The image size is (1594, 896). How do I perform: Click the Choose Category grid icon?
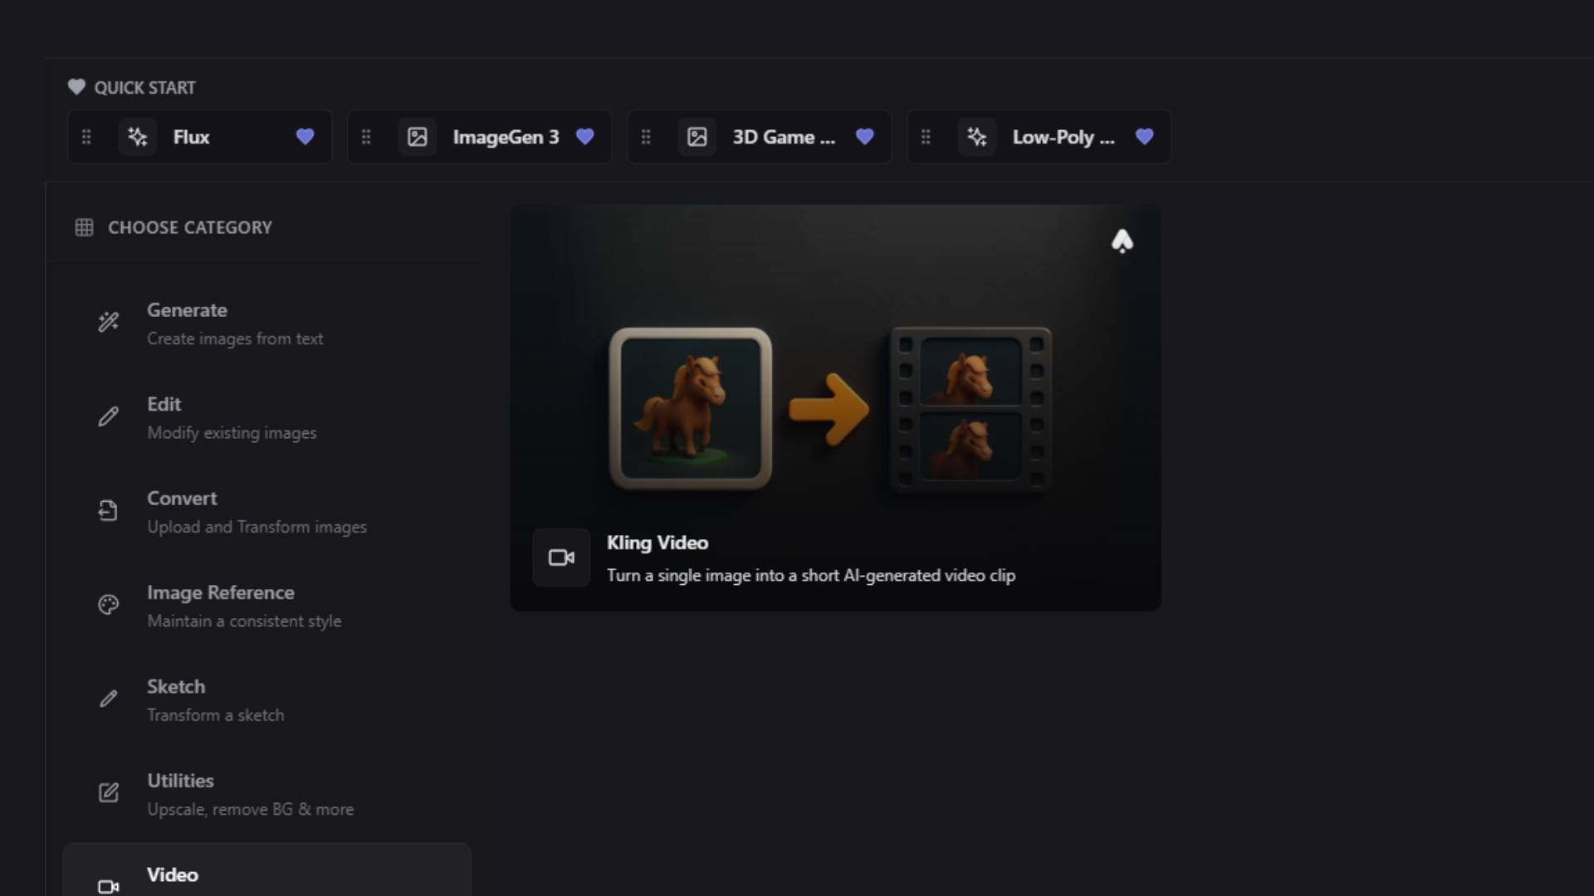pyautogui.click(x=84, y=227)
